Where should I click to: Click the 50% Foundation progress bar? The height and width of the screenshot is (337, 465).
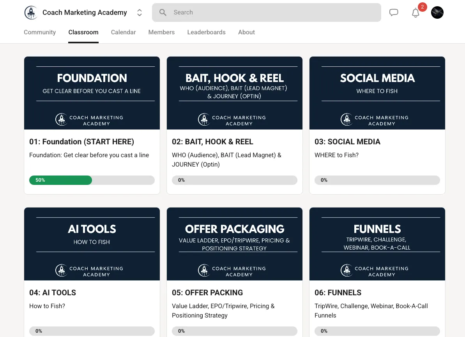(92, 180)
